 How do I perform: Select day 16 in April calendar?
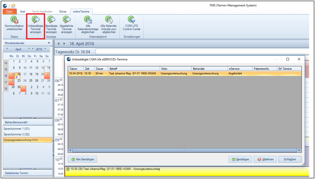(x=19, y=75)
